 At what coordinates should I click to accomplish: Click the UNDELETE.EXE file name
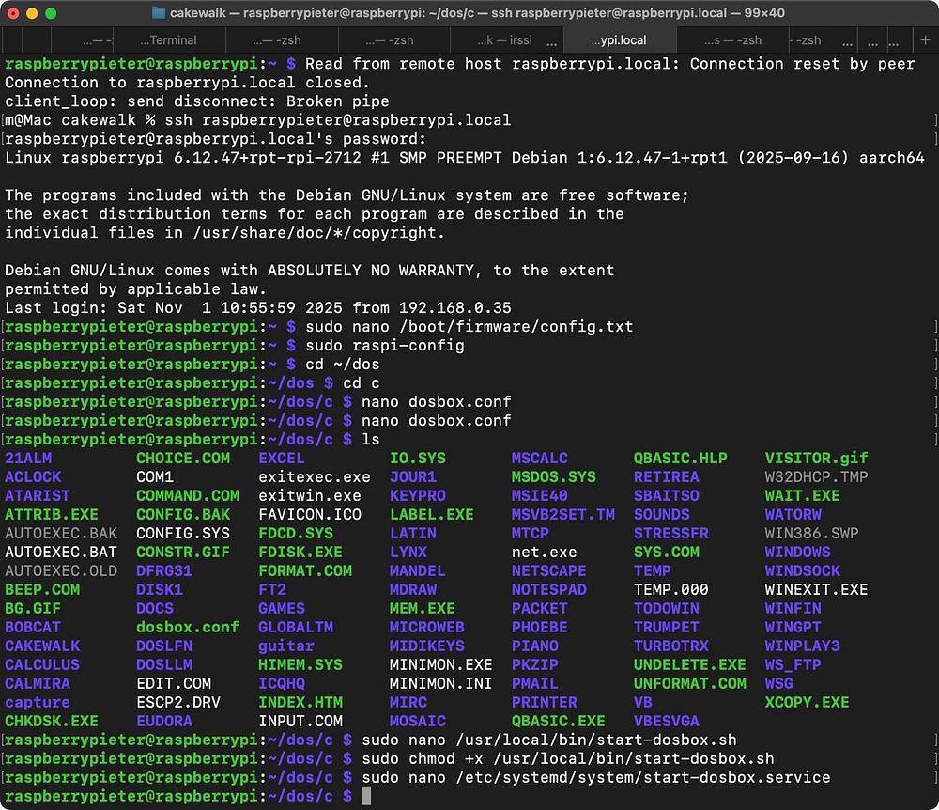pyautogui.click(x=690, y=665)
